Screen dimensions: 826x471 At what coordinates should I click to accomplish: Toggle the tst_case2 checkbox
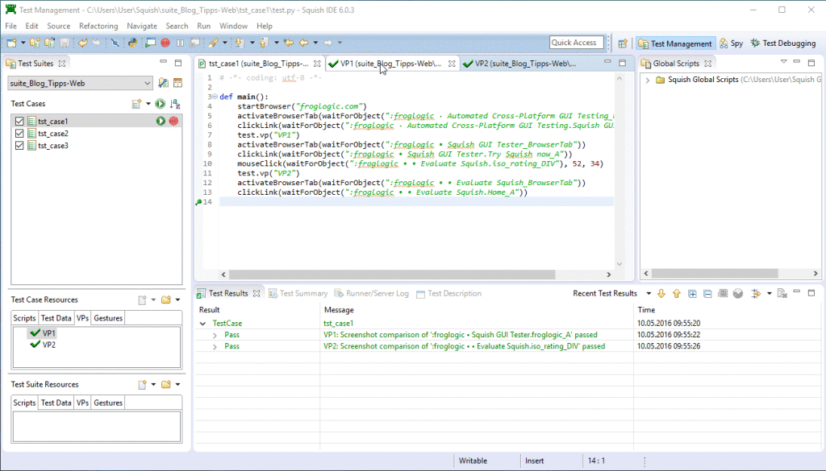point(20,134)
